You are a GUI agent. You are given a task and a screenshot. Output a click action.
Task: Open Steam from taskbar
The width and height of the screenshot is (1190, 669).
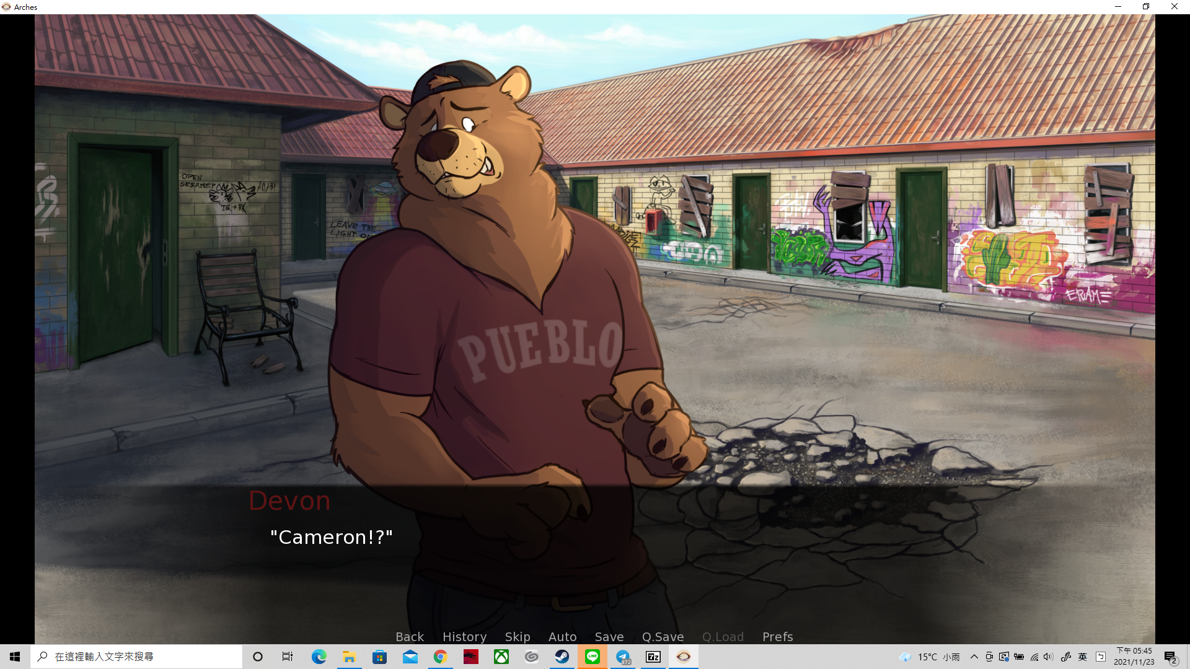[562, 657]
